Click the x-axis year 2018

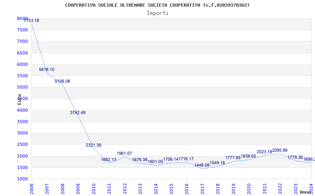pyautogui.click(x=218, y=189)
